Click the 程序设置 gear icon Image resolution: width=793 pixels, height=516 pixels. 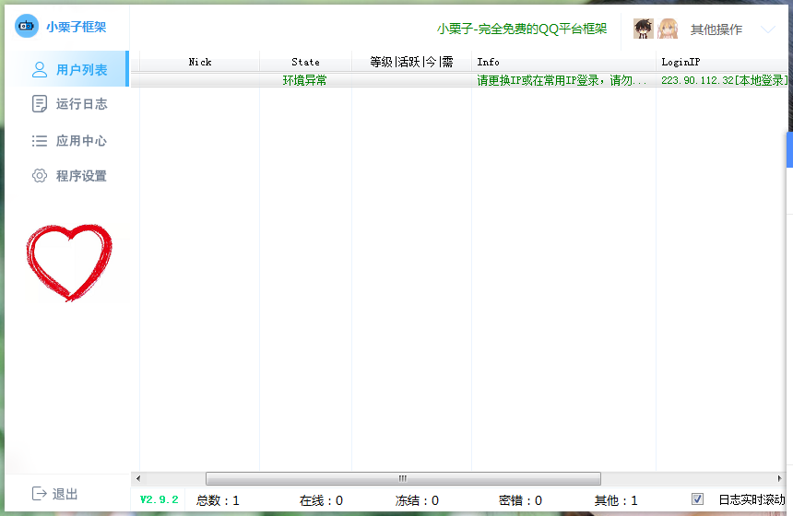[40, 176]
